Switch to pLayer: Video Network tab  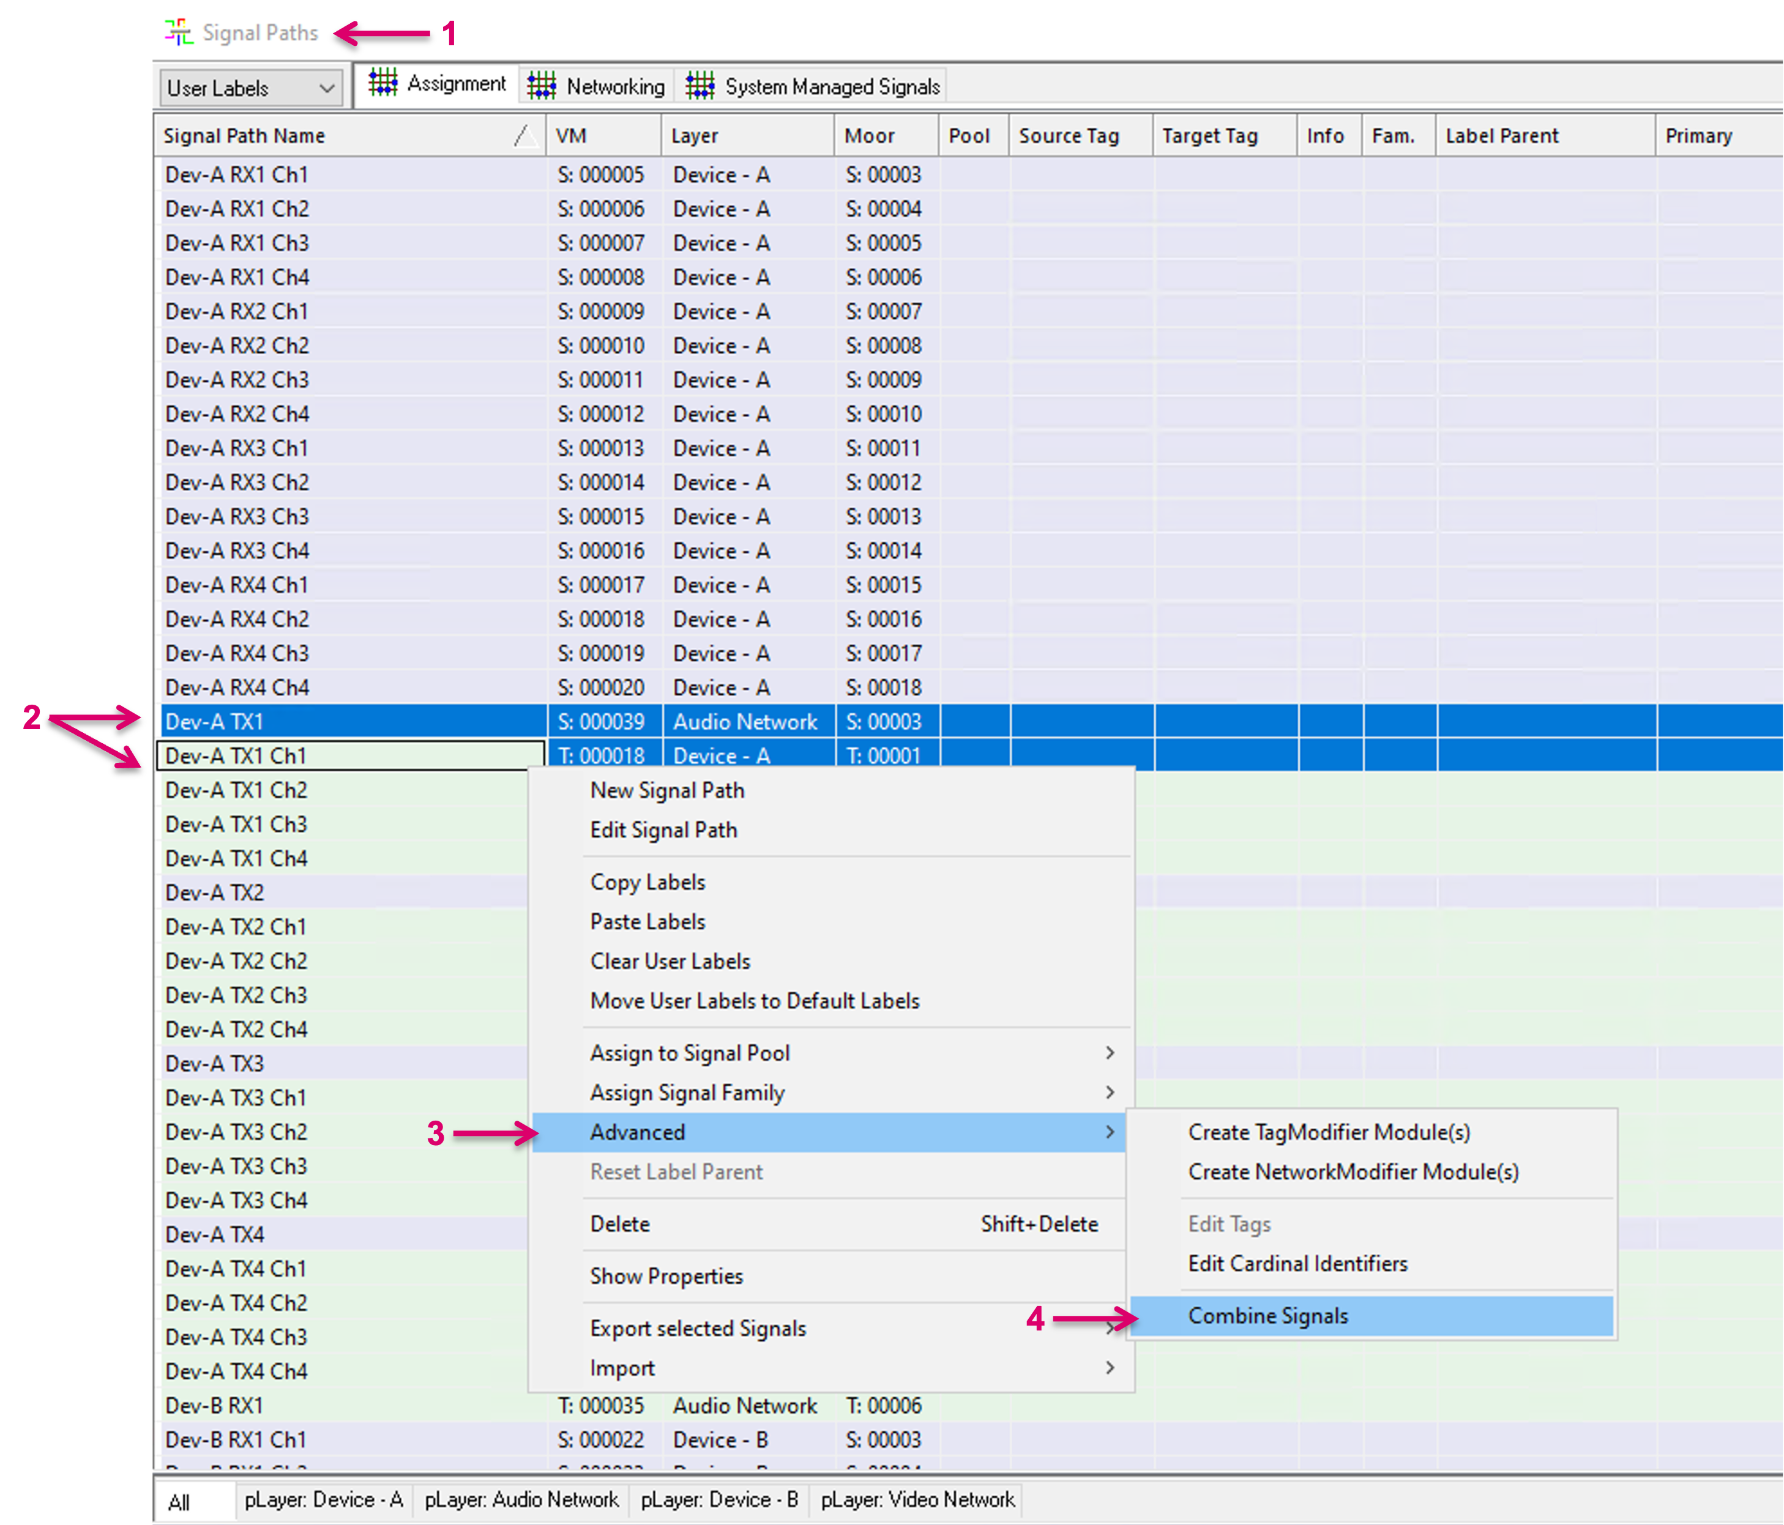[917, 1500]
